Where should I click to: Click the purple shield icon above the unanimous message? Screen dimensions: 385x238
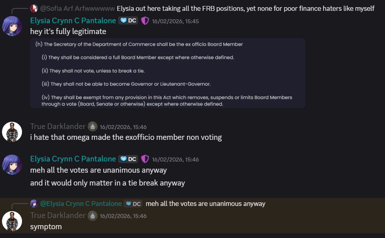[x=145, y=159]
